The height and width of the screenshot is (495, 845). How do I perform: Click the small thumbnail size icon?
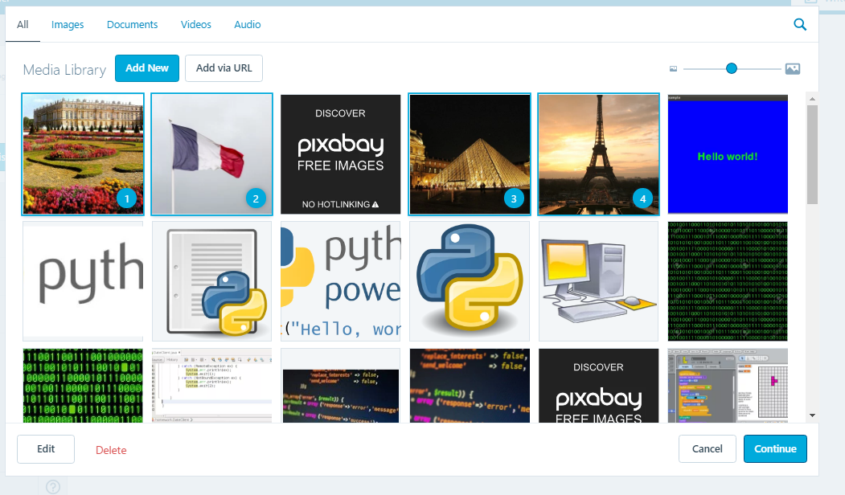674,69
